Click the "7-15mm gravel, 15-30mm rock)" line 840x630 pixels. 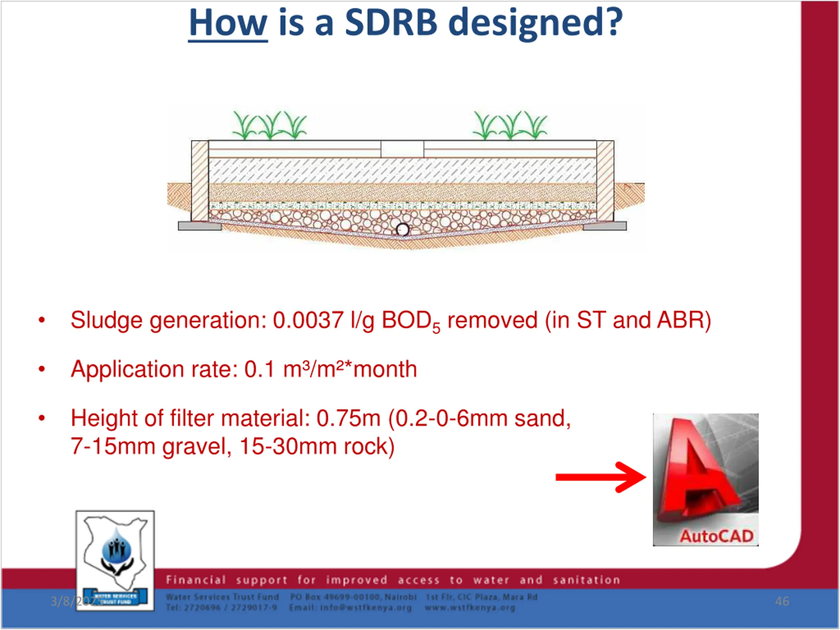(233, 446)
